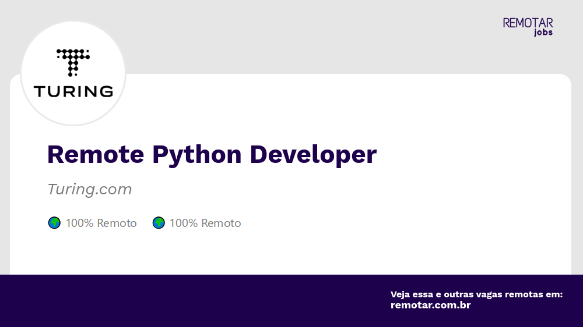Viewport: 583px width, 327px height.
Task: Click the second globe icon
Action: [x=159, y=223]
